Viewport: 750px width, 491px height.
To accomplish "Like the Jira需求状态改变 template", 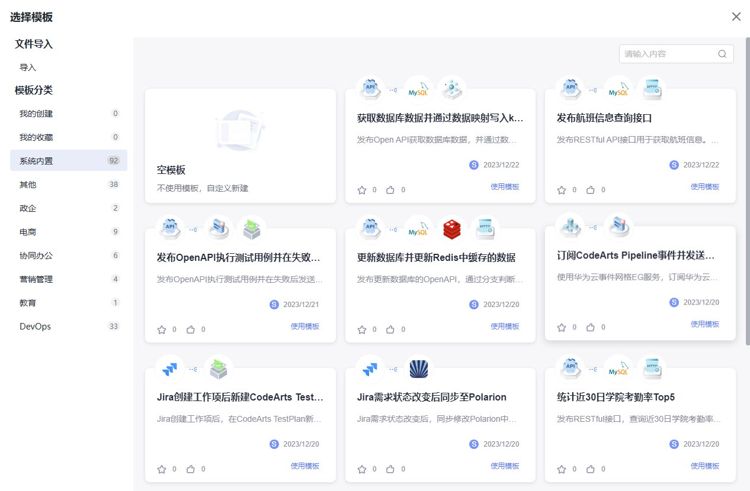I will [390, 469].
